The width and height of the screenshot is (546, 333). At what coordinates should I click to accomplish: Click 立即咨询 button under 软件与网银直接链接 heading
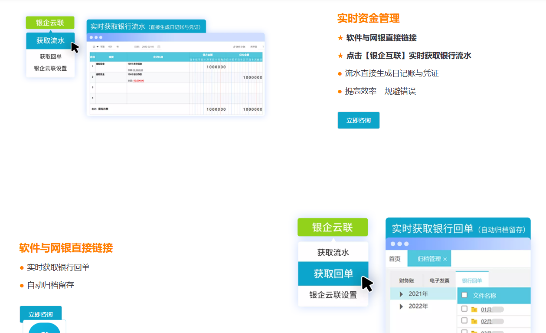pyautogui.click(x=41, y=314)
